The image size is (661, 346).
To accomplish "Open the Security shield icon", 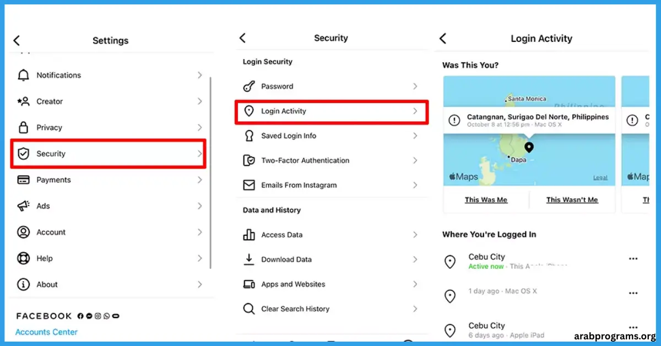I will [23, 154].
